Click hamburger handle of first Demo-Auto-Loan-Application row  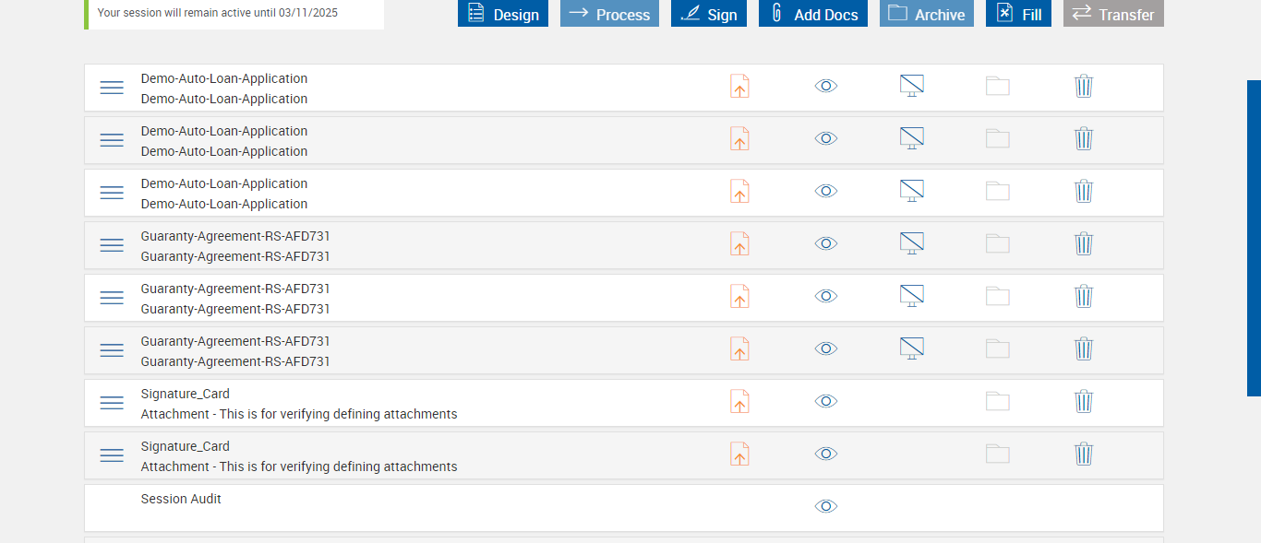click(112, 88)
